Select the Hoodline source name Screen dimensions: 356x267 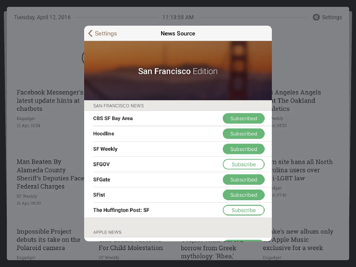pyautogui.click(x=104, y=133)
